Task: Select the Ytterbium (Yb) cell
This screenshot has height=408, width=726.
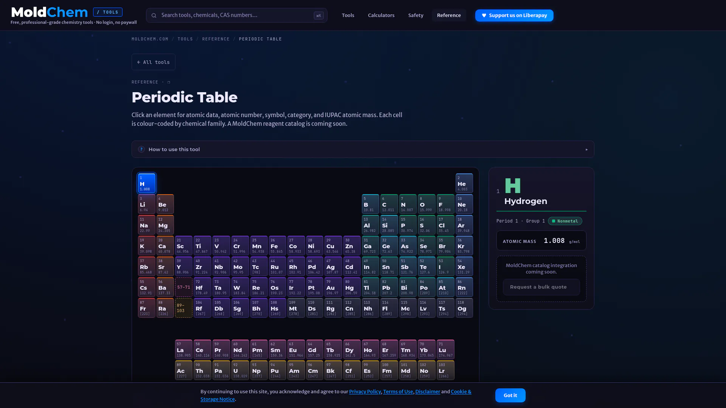Action: pyautogui.click(x=427, y=349)
